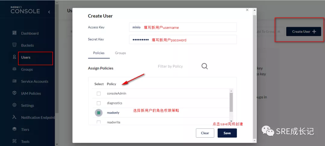Click the readwrite policy name
The width and height of the screenshot is (325, 146).
113,122
